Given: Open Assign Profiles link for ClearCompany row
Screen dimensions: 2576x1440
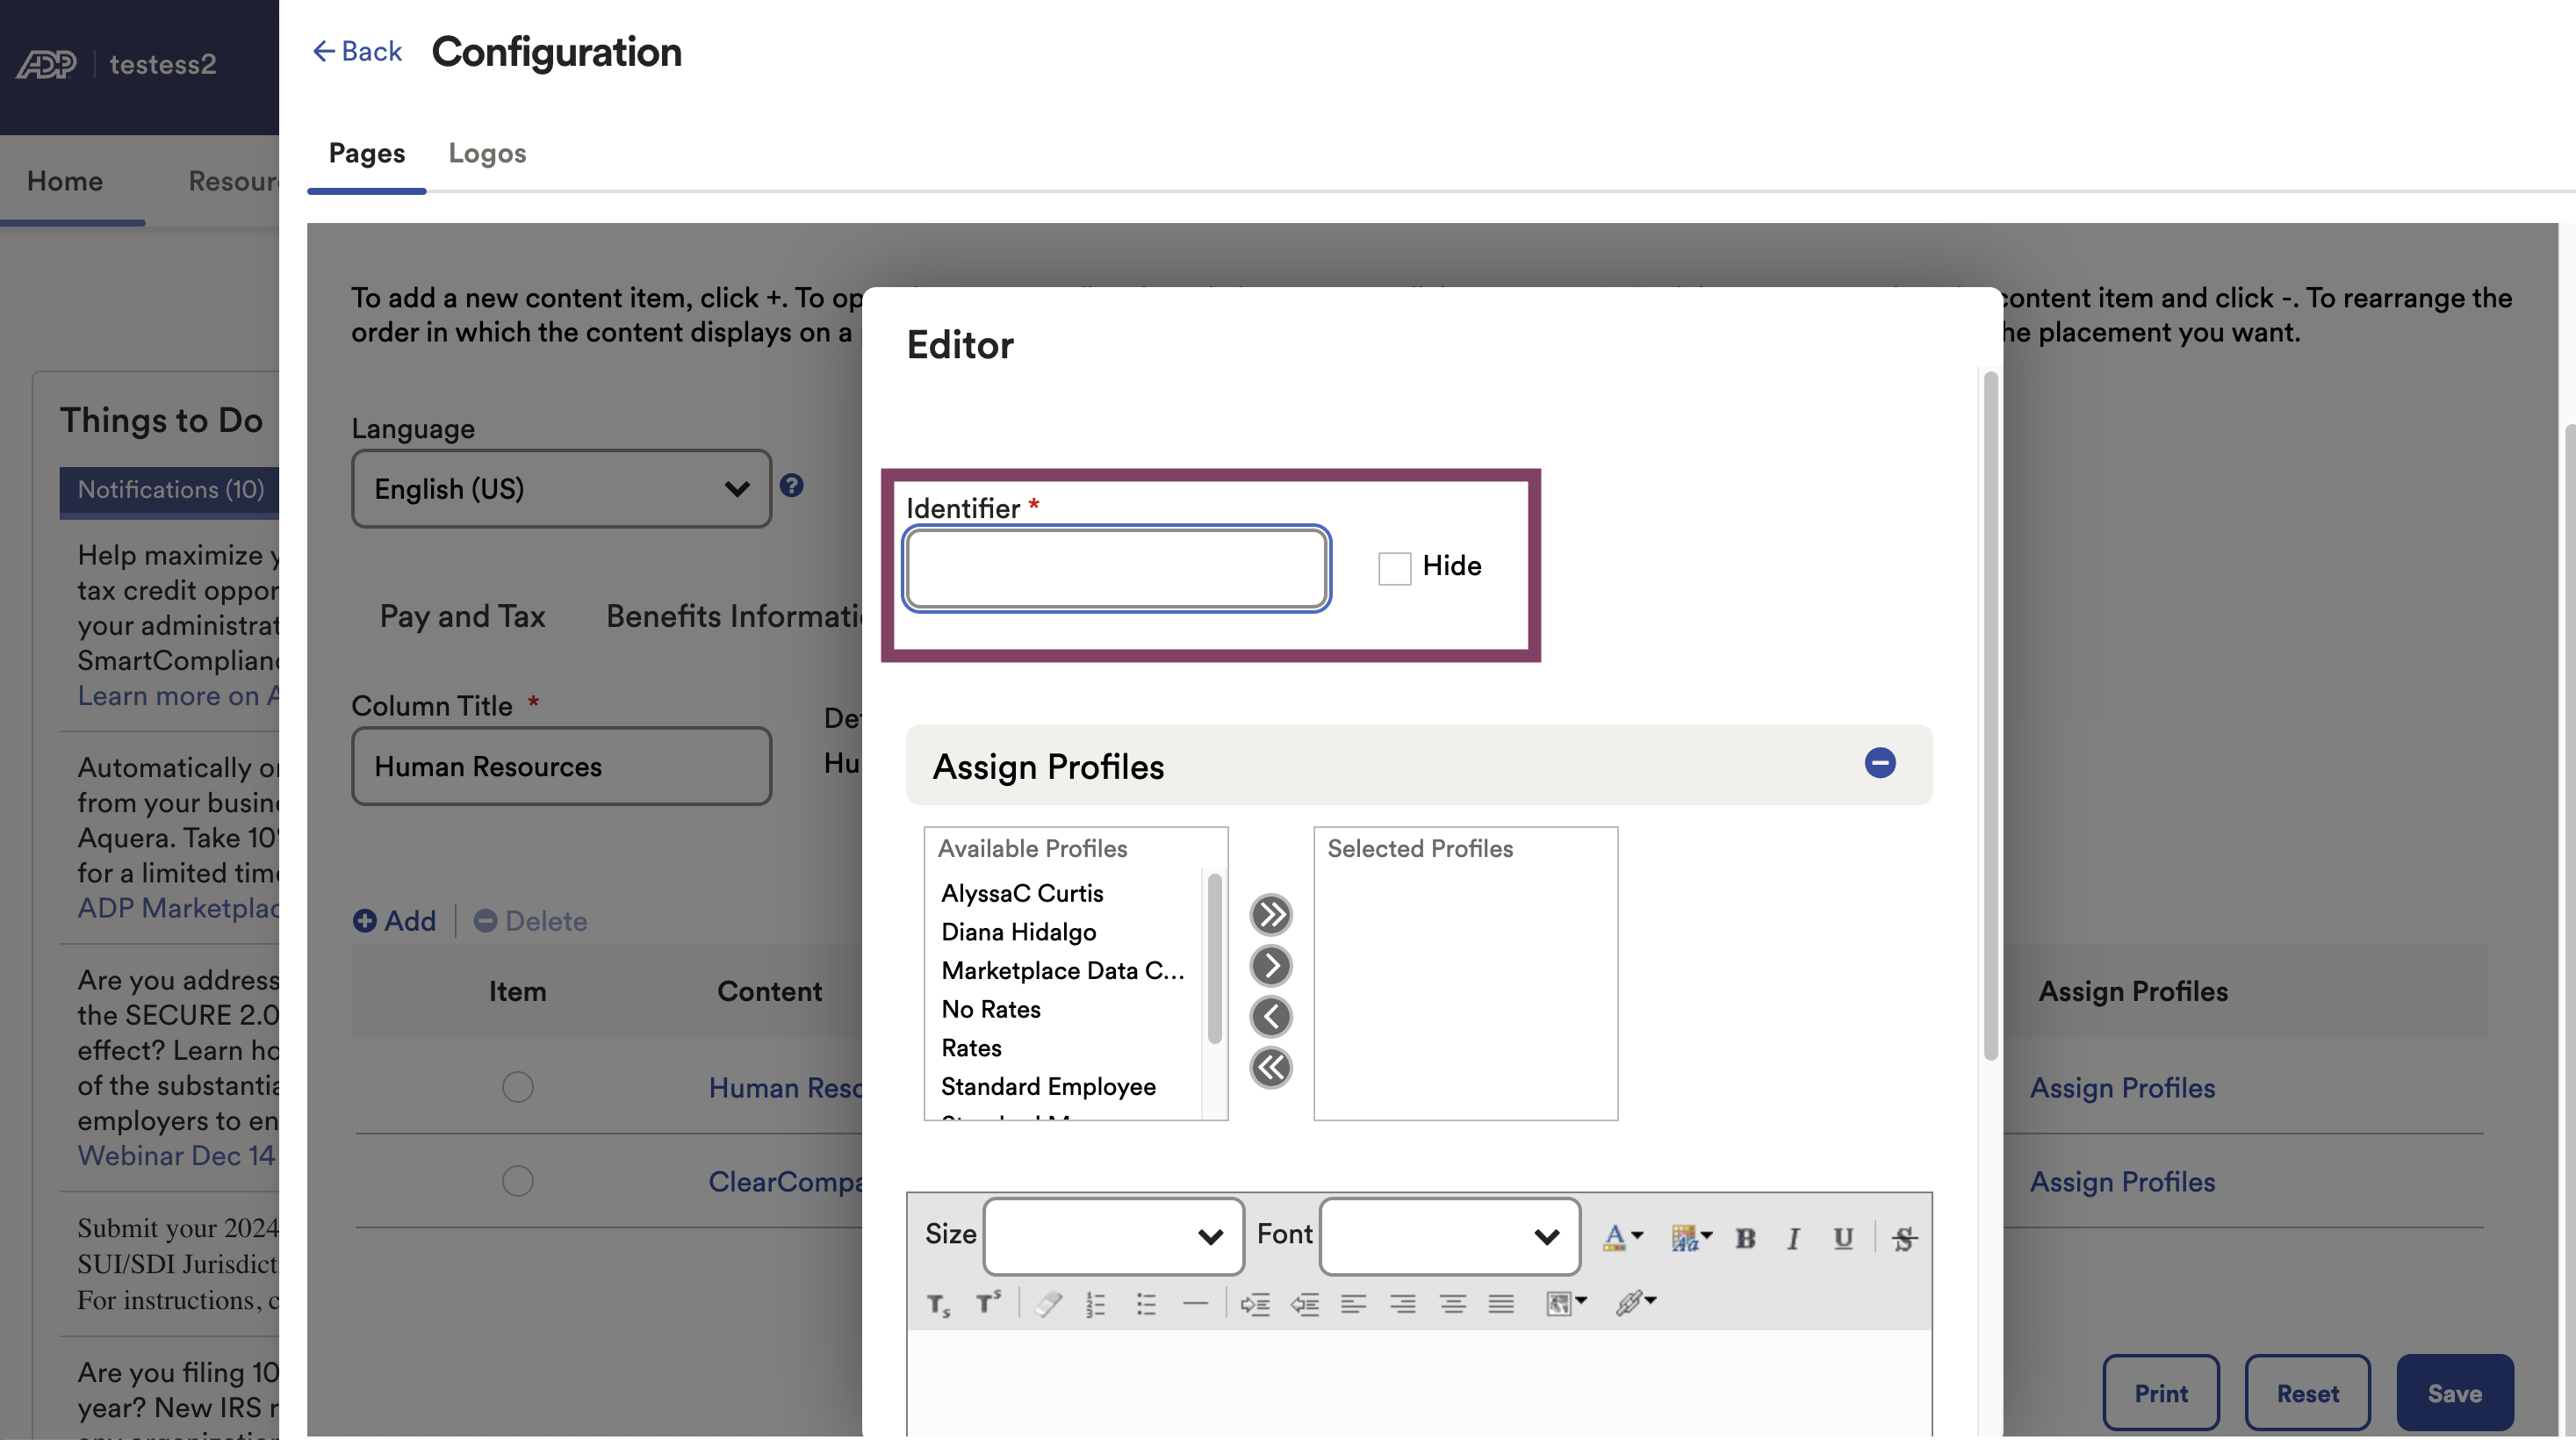Looking at the screenshot, I should pos(2122,1182).
